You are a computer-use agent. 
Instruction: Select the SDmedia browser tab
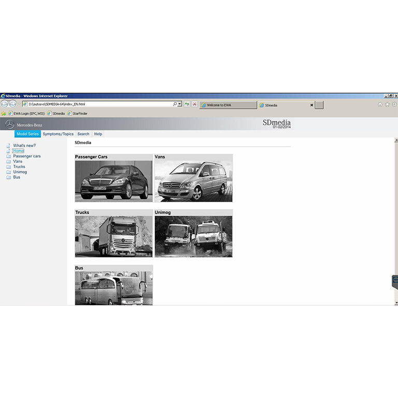click(283, 105)
